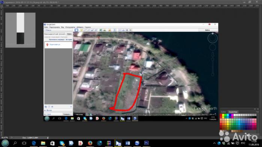Pick the blue swatch in top row
This screenshot has width=262, height=147.
(x=230, y=115)
